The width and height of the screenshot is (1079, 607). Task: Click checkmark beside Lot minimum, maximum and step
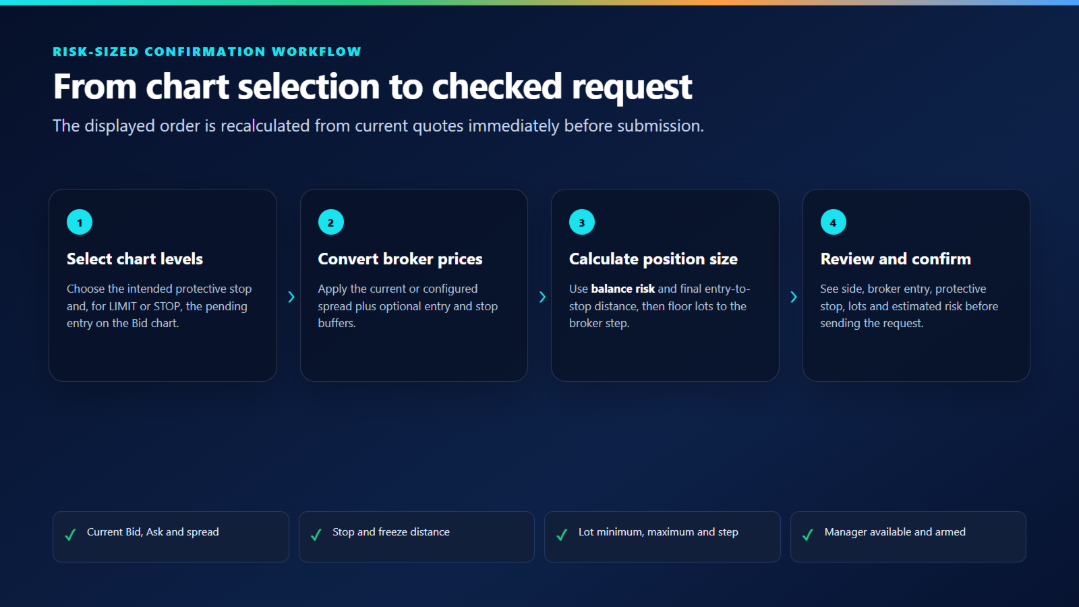click(562, 535)
